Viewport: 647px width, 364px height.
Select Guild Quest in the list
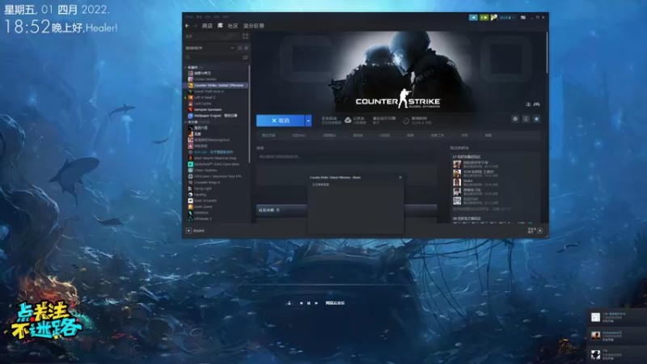203,206
